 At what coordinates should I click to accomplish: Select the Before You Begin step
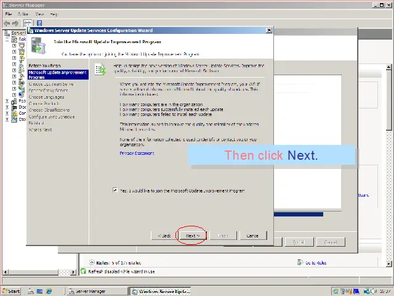coord(44,66)
